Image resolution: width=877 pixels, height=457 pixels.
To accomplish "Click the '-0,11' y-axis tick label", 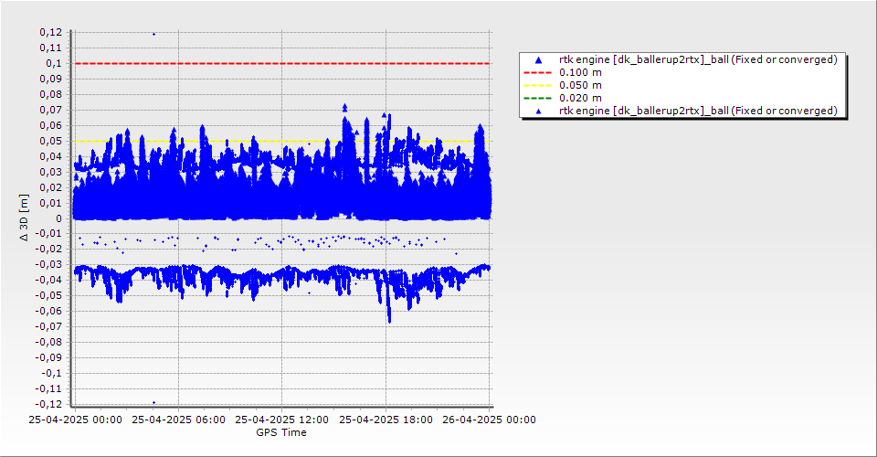I will [x=48, y=388].
